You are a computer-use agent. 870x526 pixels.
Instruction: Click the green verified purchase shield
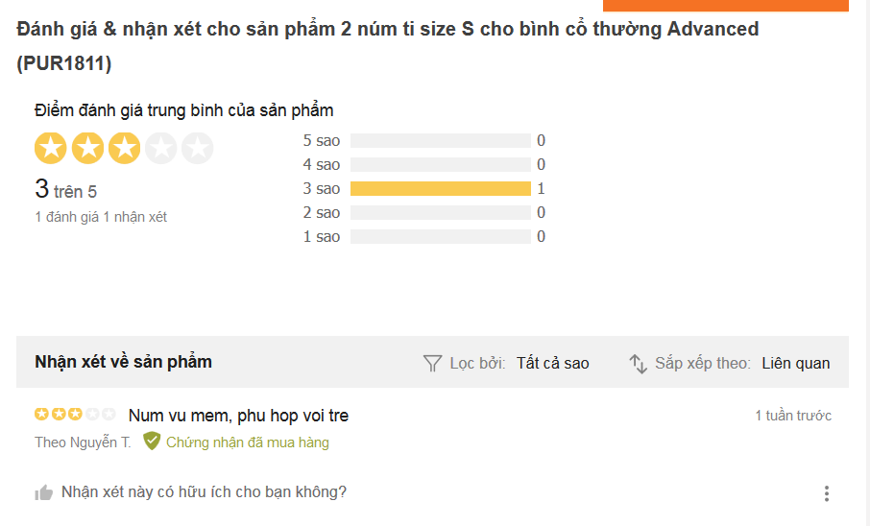tap(152, 442)
